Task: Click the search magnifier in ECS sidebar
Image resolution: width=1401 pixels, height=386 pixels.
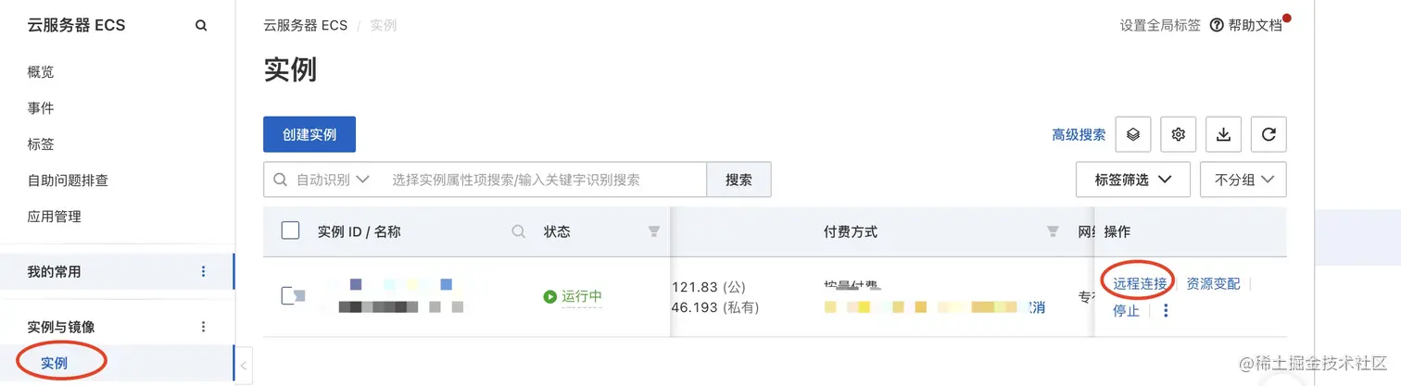Action: [x=201, y=26]
